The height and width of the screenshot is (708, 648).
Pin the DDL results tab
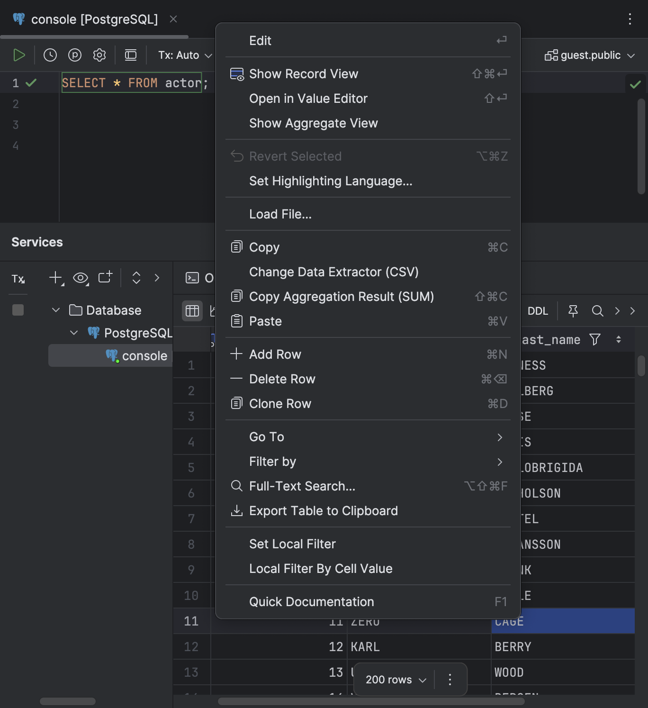[x=573, y=311]
